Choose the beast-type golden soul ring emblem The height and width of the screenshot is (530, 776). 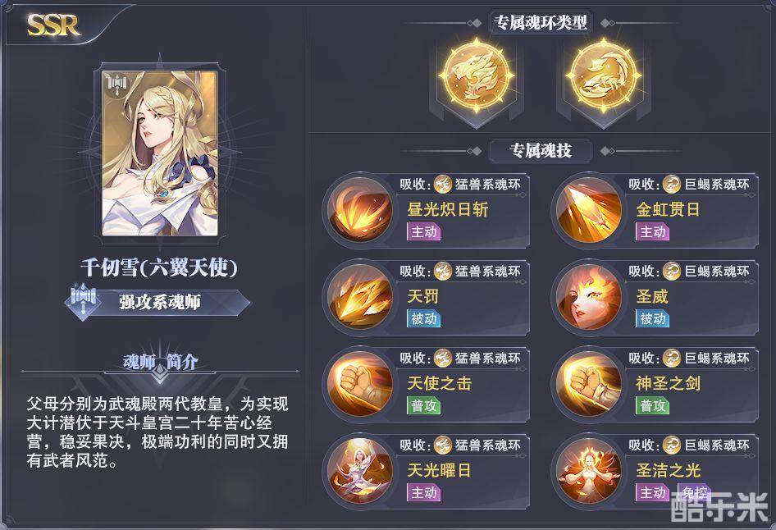(x=476, y=75)
